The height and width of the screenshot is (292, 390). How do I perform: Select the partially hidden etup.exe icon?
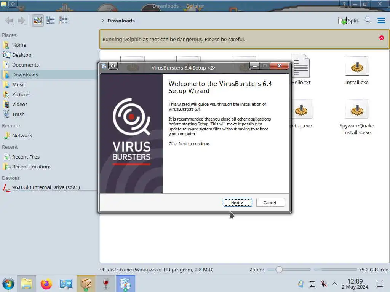302,109
